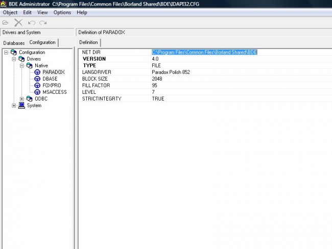Click the FOXPRO driver icon
The width and height of the screenshot is (332, 249).
click(x=37, y=86)
